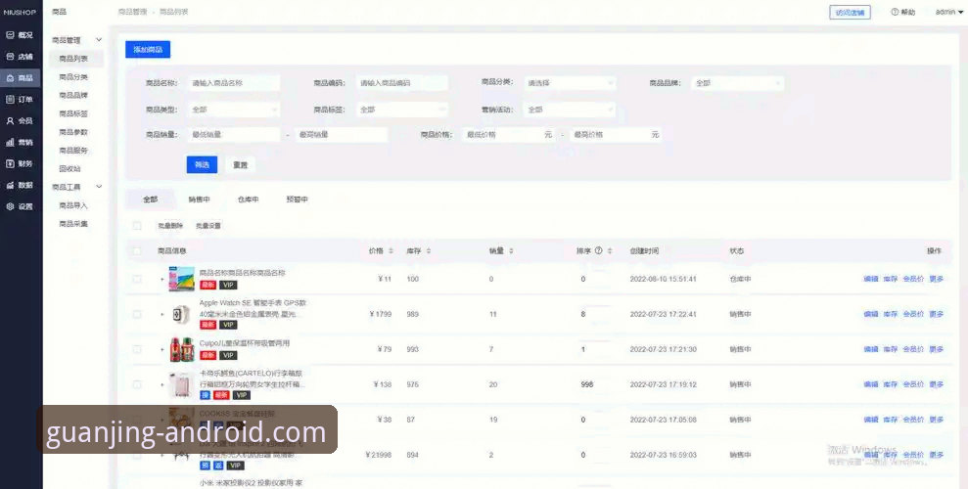This screenshot has height=489, width=968.
Task: Open the 商品标签 filter dropdown
Action: (x=401, y=110)
